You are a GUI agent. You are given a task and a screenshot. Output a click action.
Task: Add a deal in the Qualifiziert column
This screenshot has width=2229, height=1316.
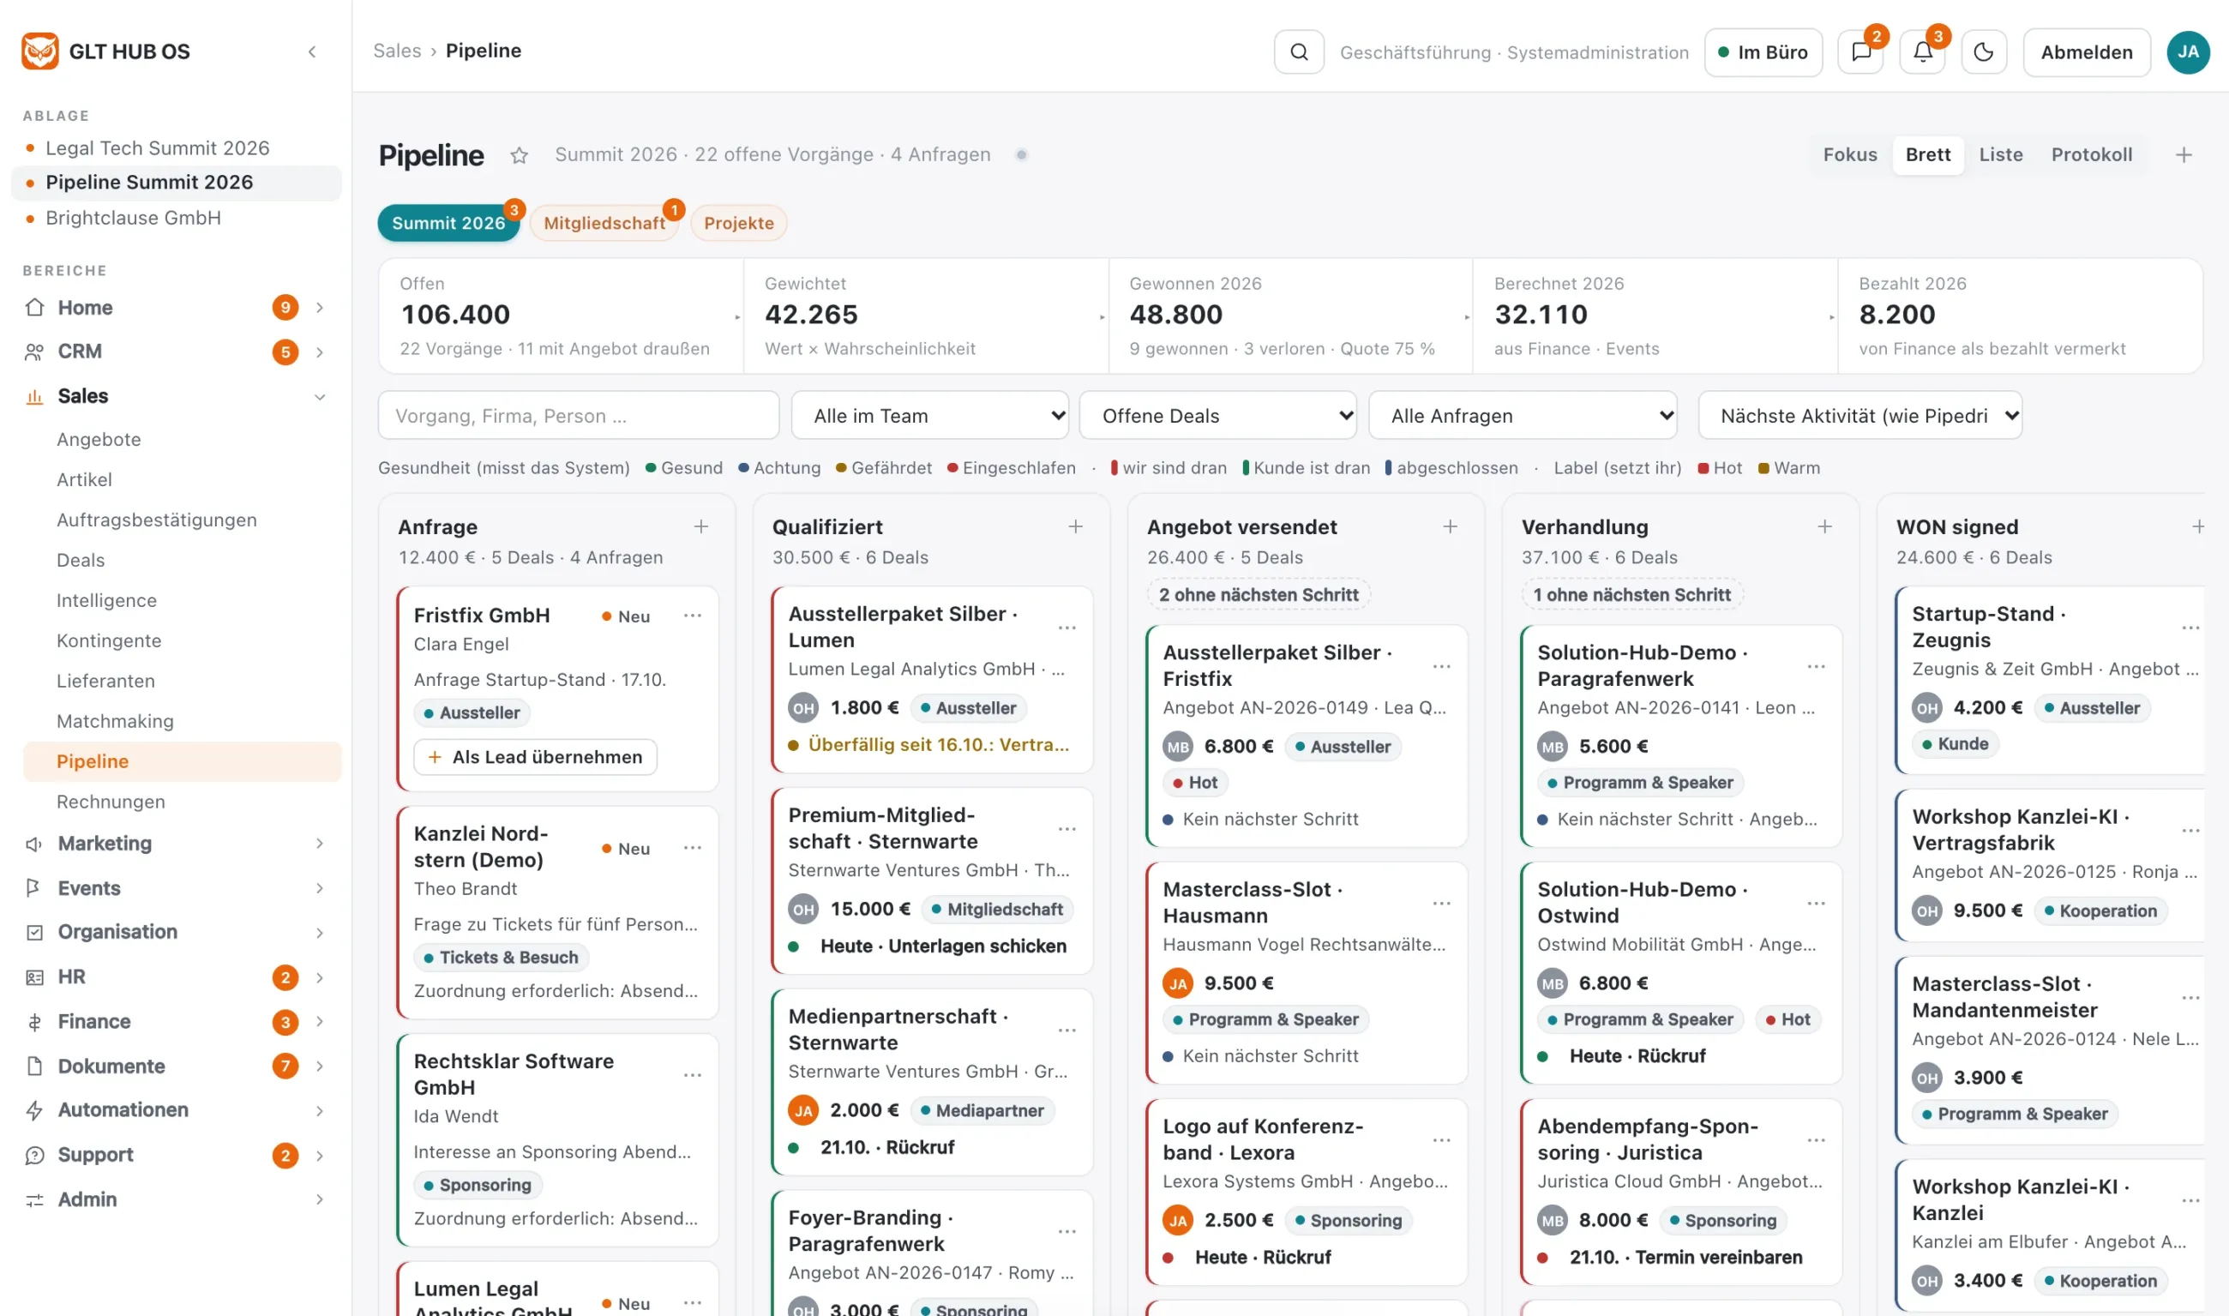pyautogui.click(x=1074, y=526)
